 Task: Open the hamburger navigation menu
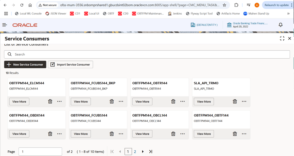point(5,25)
